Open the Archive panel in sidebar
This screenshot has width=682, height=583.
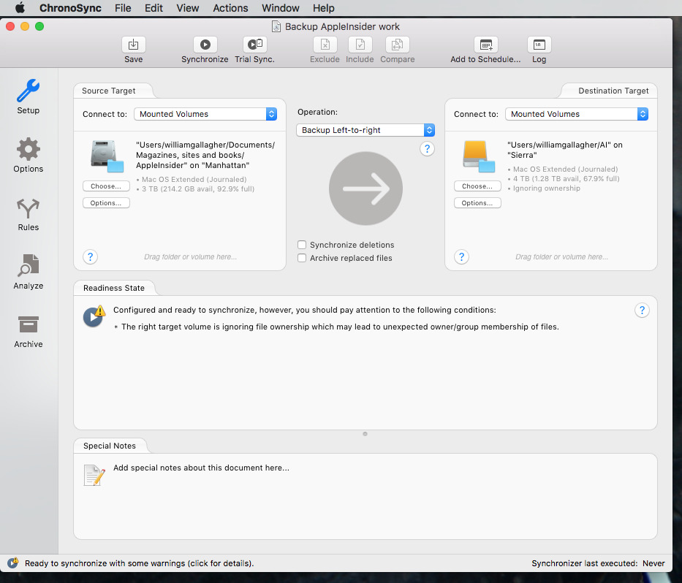click(29, 331)
